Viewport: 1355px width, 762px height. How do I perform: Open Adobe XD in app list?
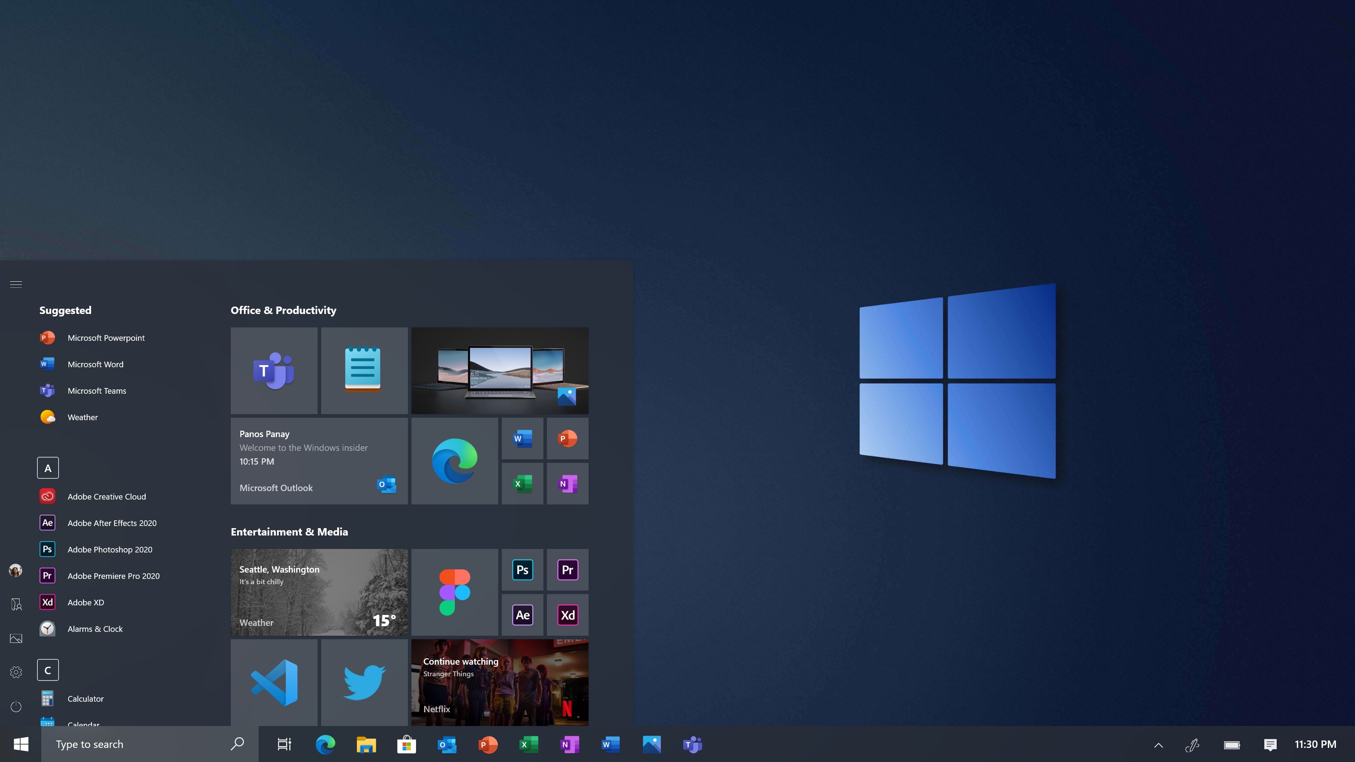[72, 602]
